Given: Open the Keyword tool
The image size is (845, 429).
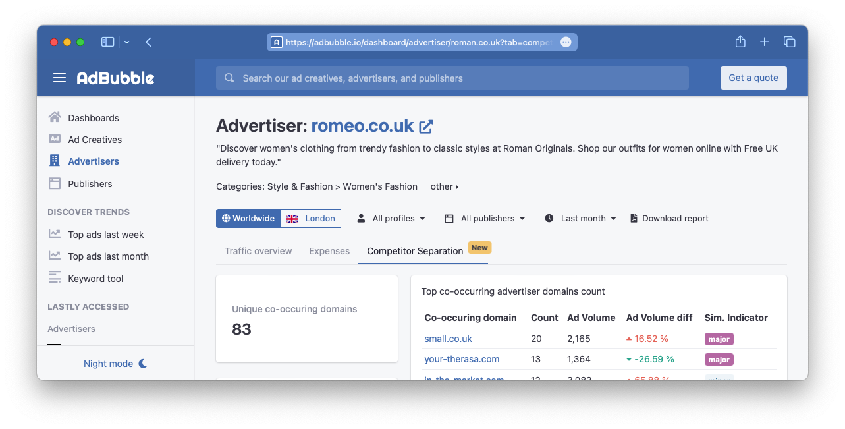Looking at the screenshot, I should point(95,279).
